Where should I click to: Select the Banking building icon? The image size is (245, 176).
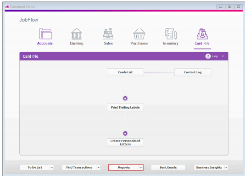[77, 33]
